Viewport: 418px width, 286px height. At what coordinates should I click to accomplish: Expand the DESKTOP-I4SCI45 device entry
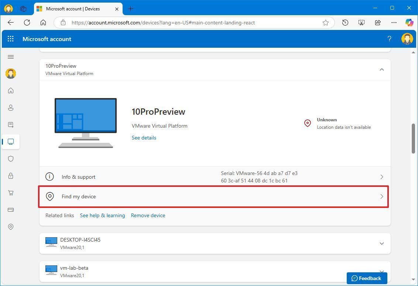click(382, 243)
